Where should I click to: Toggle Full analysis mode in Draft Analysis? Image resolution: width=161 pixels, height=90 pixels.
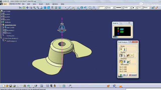pyautogui.click(x=125, y=49)
